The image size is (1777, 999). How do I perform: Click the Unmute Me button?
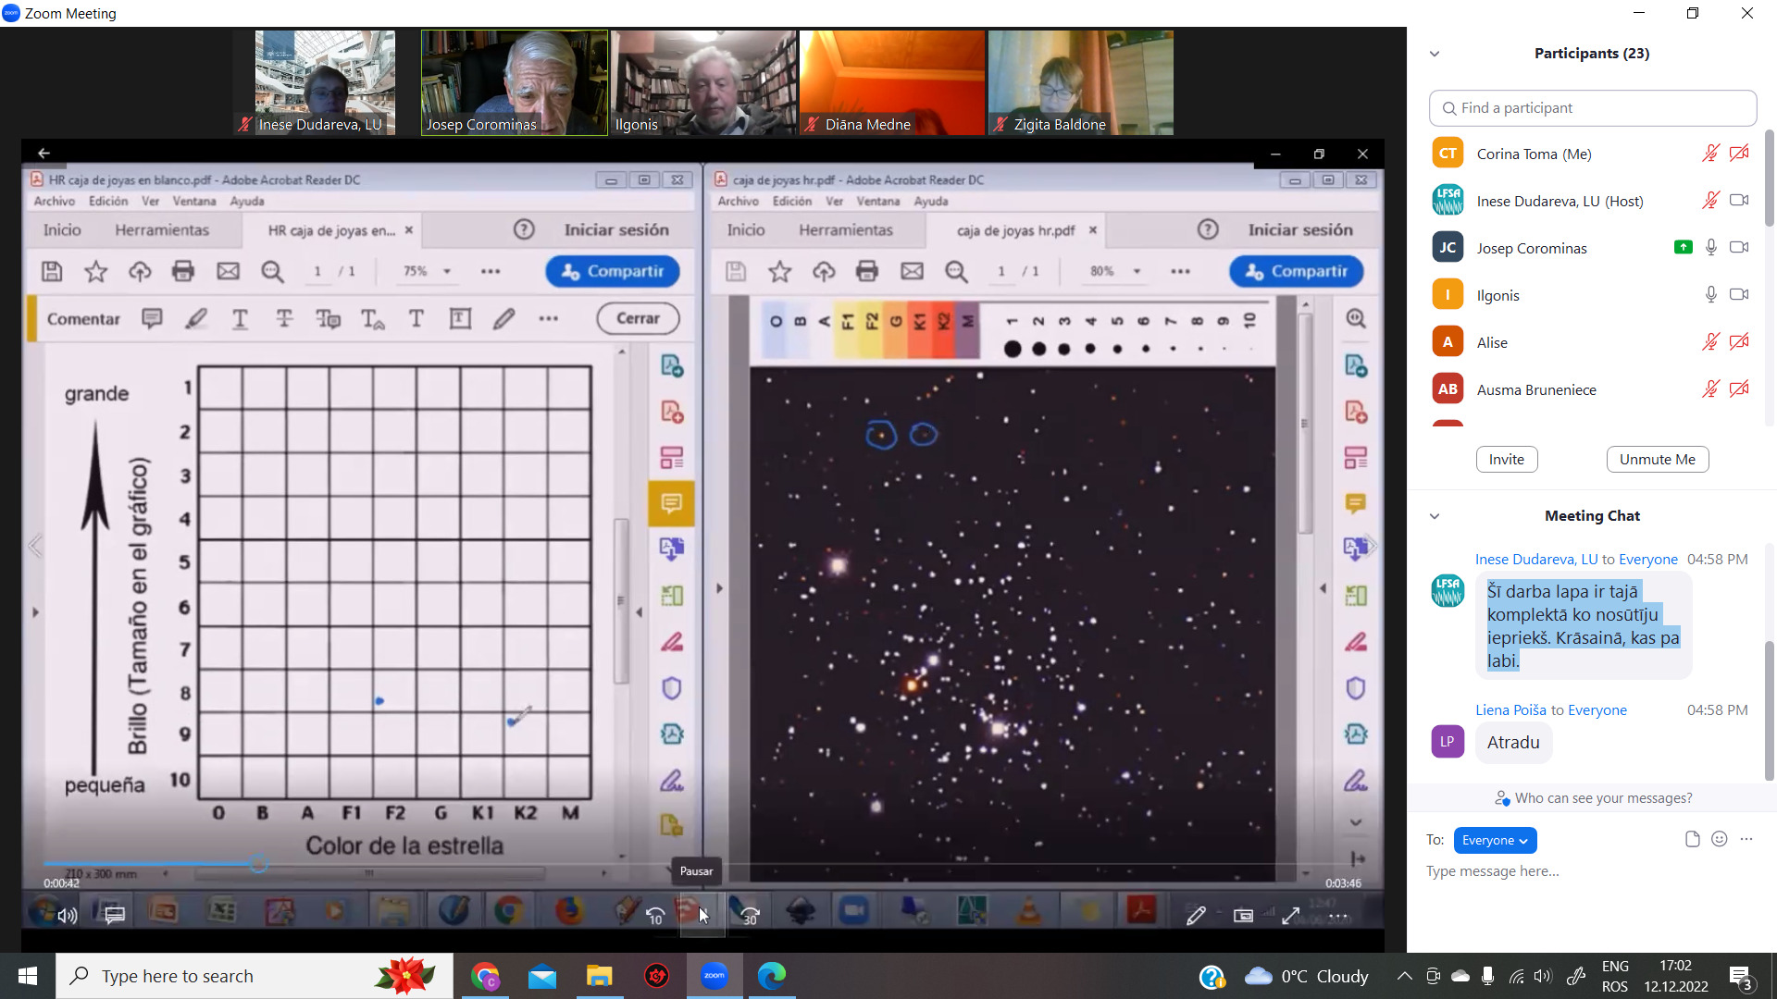[1657, 460]
